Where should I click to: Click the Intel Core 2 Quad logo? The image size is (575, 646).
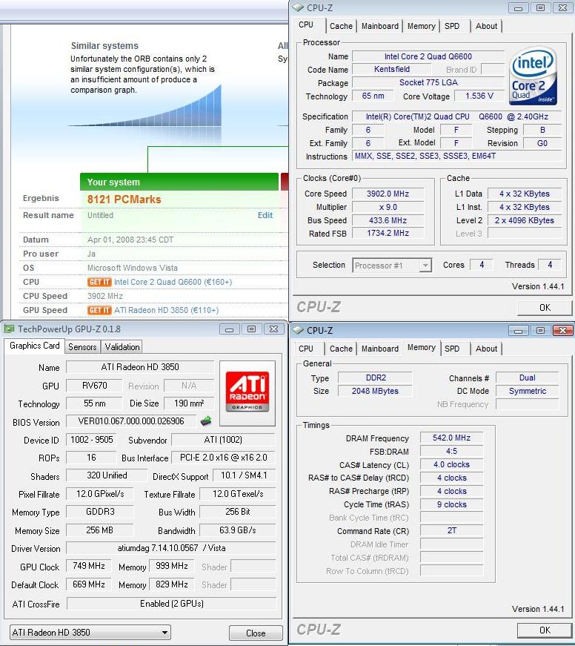533,75
